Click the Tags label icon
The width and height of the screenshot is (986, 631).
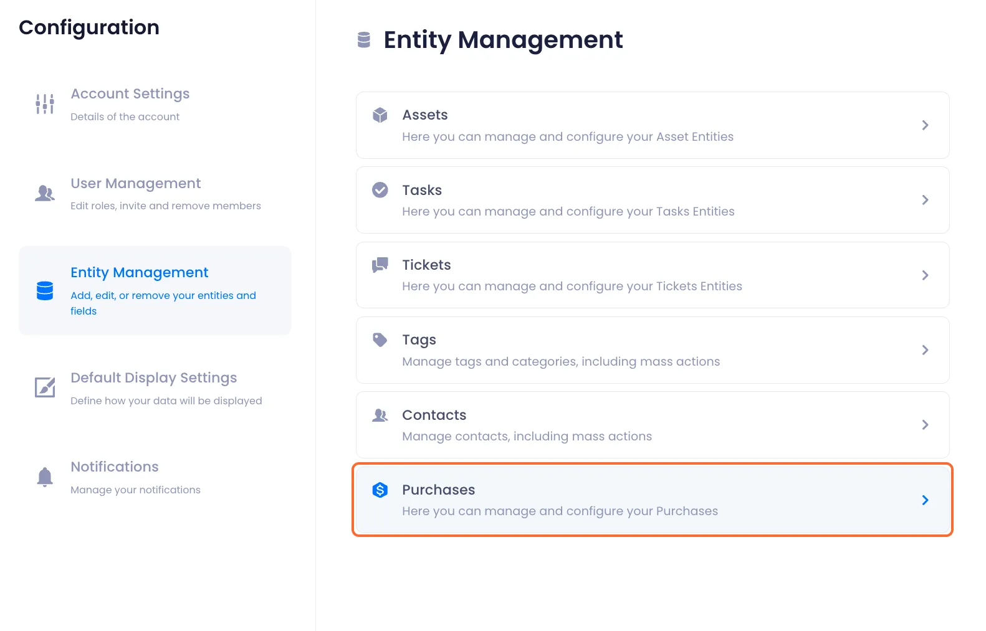coord(380,339)
